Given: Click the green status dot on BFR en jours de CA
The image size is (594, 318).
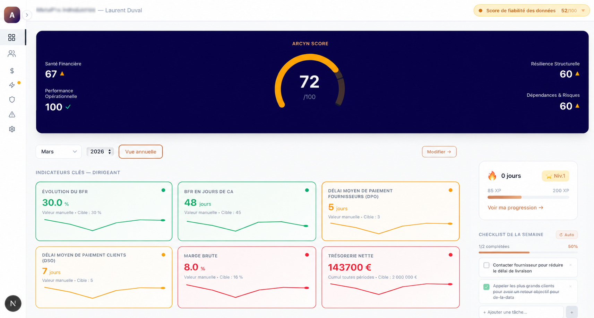Looking at the screenshot, I should click(x=307, y=190).
